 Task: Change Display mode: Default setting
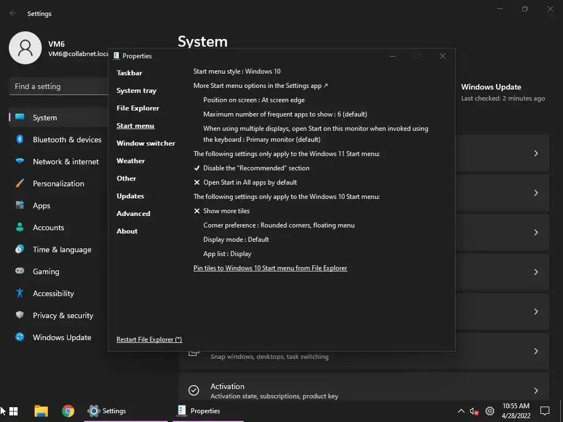[236, 240]
